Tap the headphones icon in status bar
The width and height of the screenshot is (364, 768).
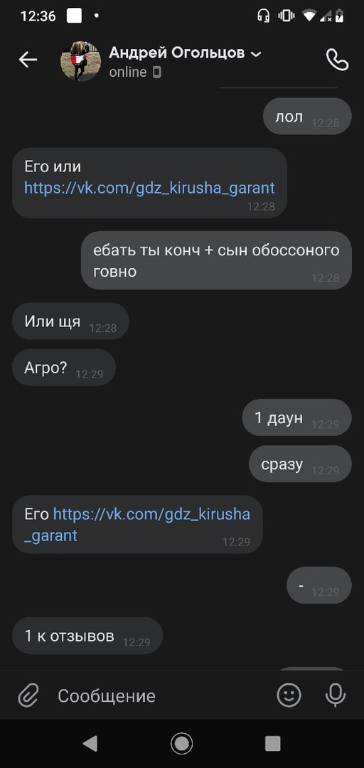pos(263,16)
